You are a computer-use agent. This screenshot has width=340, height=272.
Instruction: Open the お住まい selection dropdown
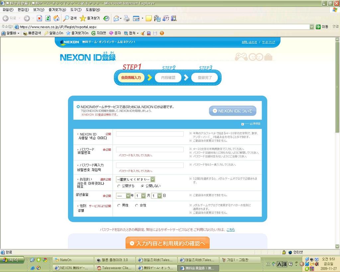point(135,179)
